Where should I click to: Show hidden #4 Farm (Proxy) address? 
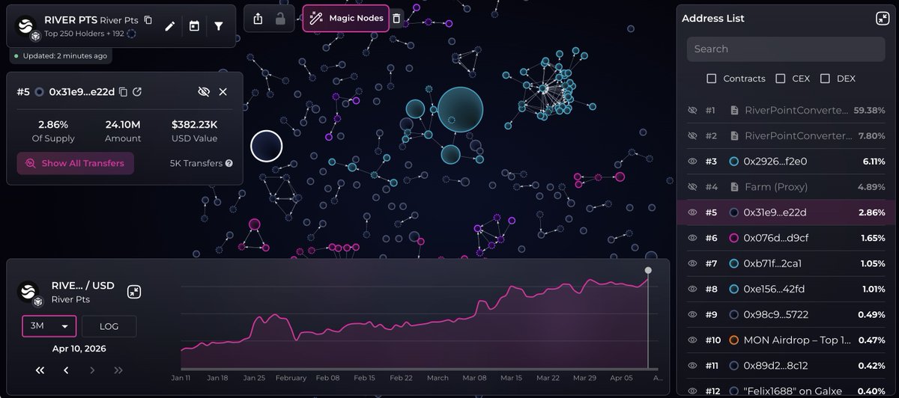pyautogui.click(x=692, y=187)
